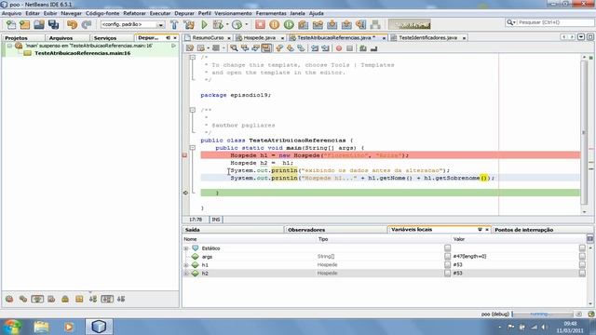Click the Build Main Project hammer icon
The width and height of the screenshot is (596, 335).
point(174,25)
